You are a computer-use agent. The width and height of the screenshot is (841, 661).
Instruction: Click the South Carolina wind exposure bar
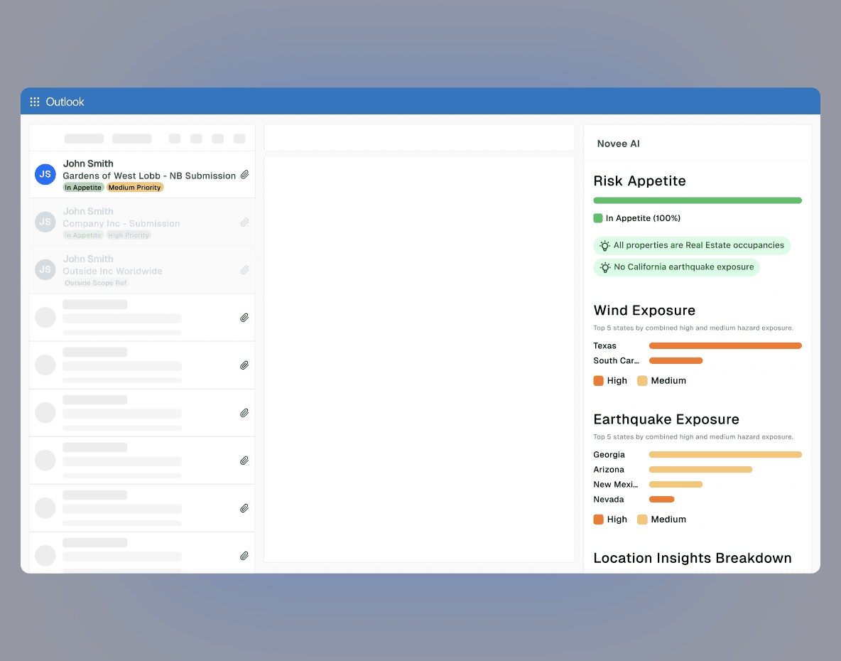675,361
